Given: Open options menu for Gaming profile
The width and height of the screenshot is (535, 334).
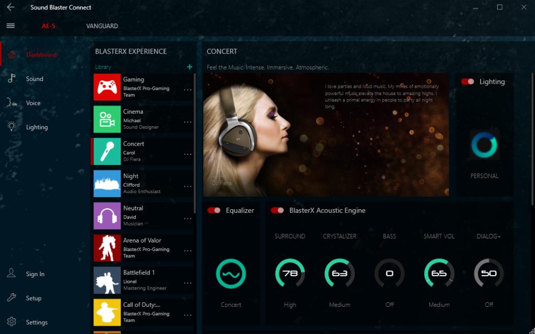Looking at the screenshot, I should (x=188, y=90).
